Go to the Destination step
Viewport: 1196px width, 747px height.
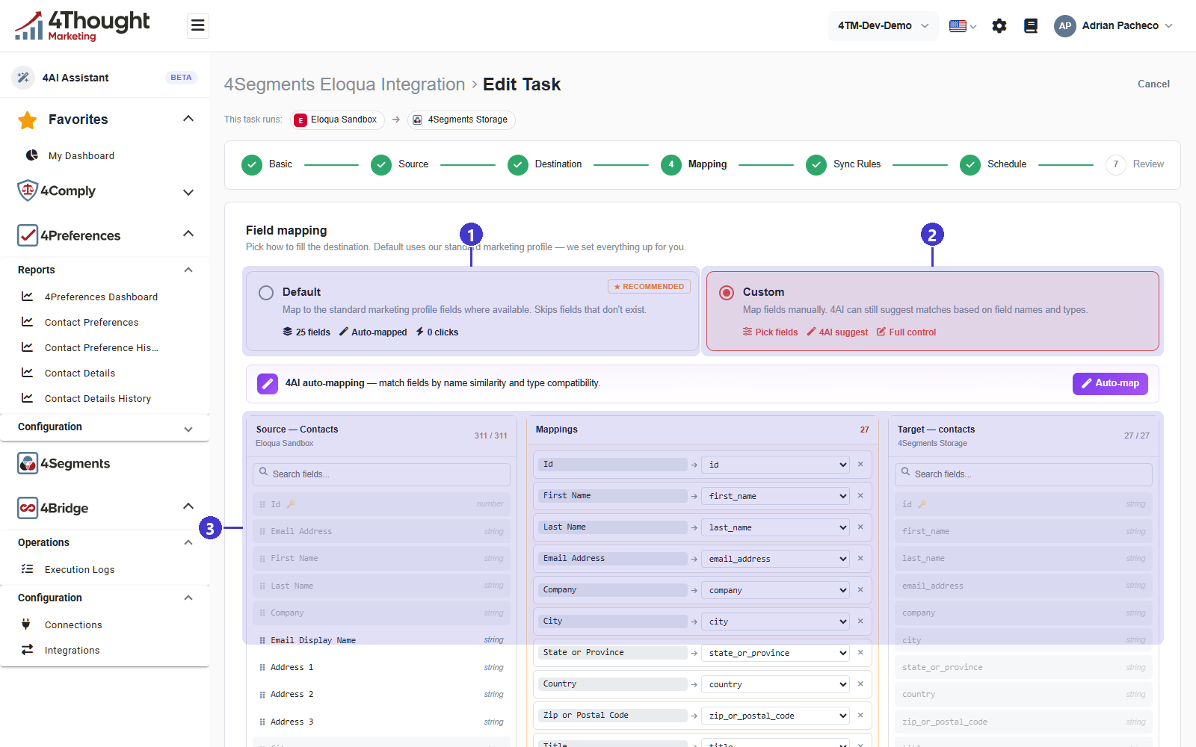tap(545, 164)
